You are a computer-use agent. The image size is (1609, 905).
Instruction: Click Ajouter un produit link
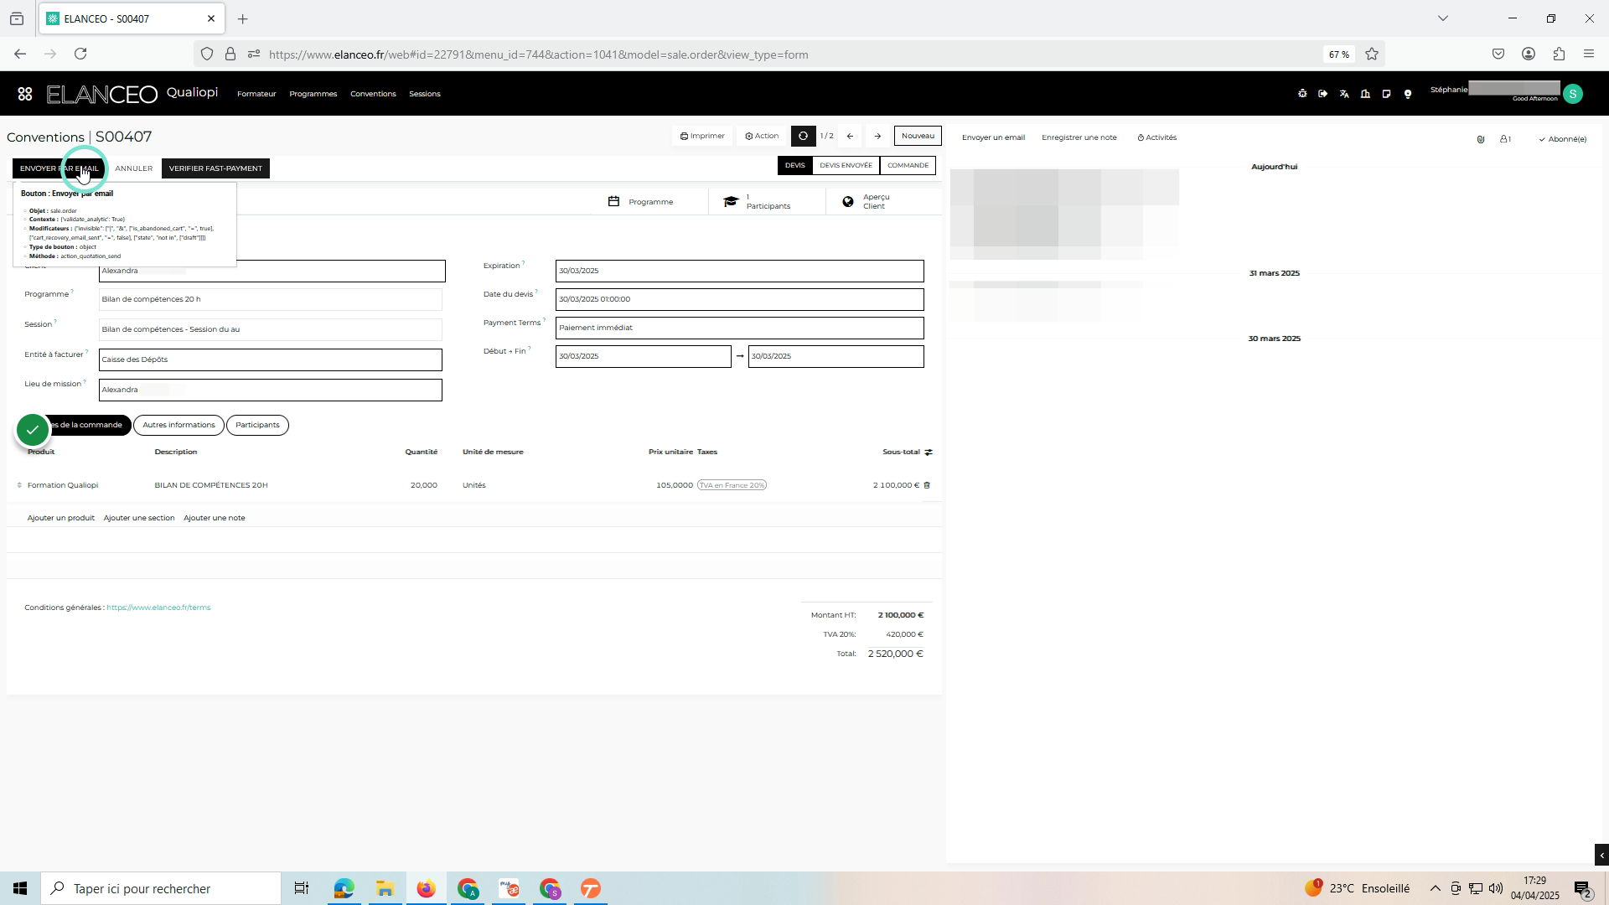(x=60, y=518)
